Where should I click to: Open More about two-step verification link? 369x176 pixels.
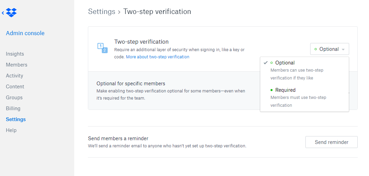[x=157, y=57]
